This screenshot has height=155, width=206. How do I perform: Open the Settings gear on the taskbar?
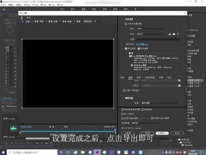point(133,152)
